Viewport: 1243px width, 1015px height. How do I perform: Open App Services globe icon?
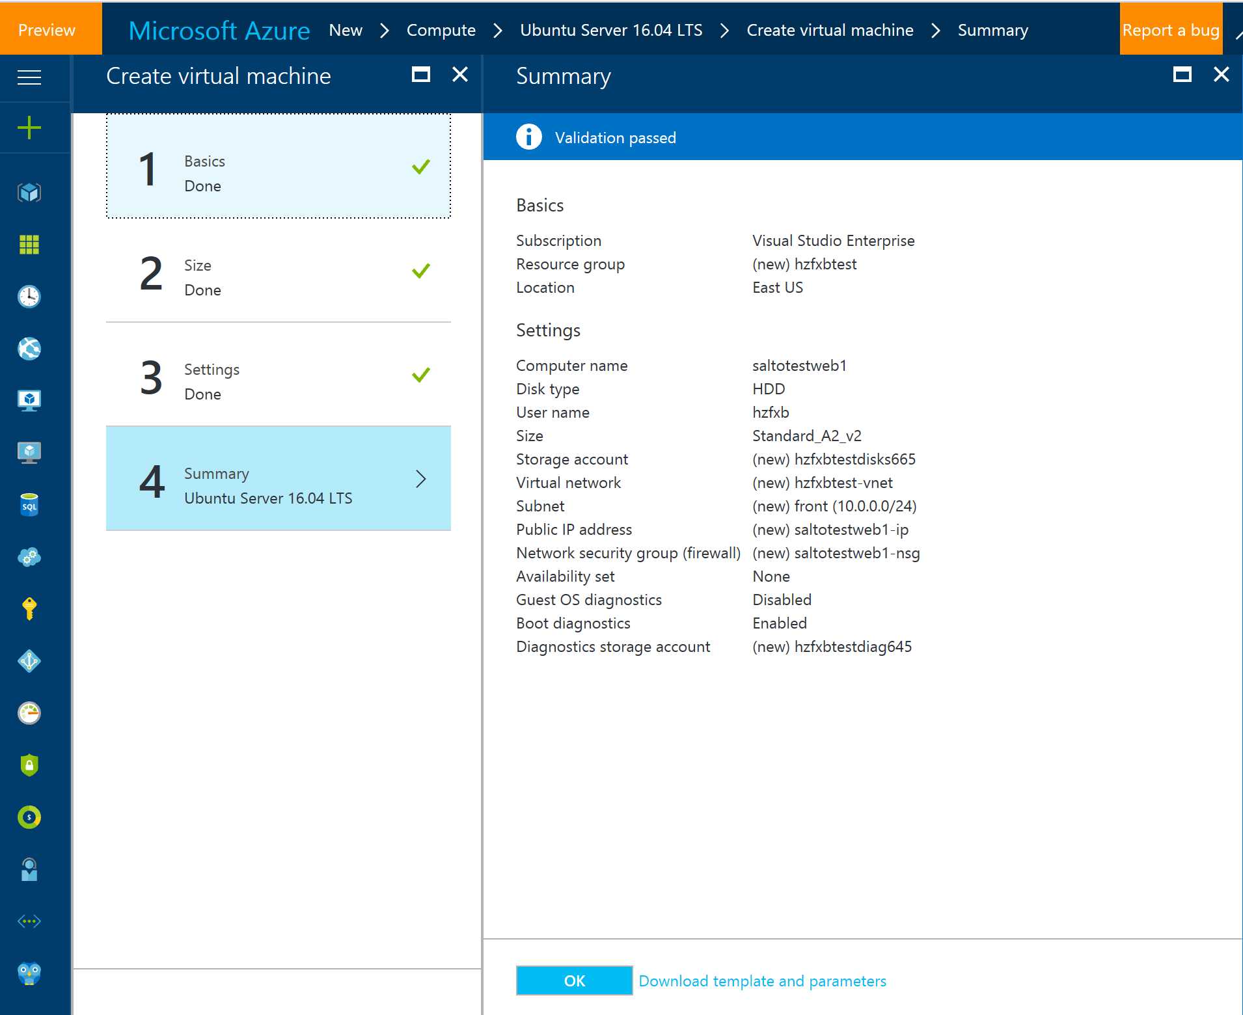click(x=29, y=349)
